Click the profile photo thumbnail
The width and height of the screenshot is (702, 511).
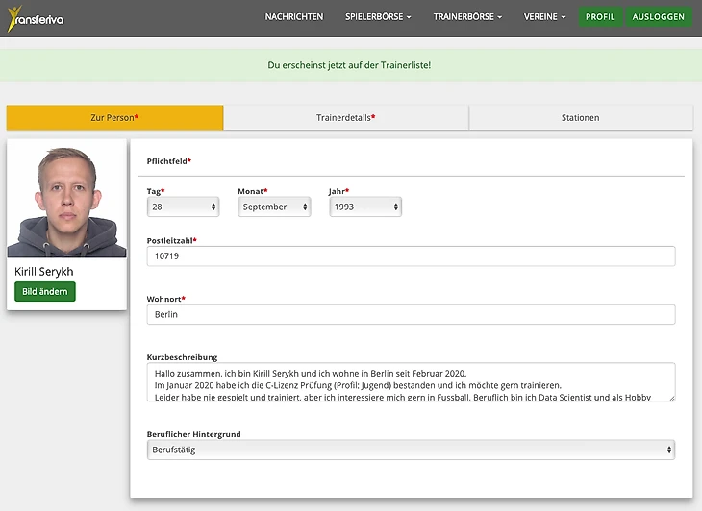click(66, 202)
